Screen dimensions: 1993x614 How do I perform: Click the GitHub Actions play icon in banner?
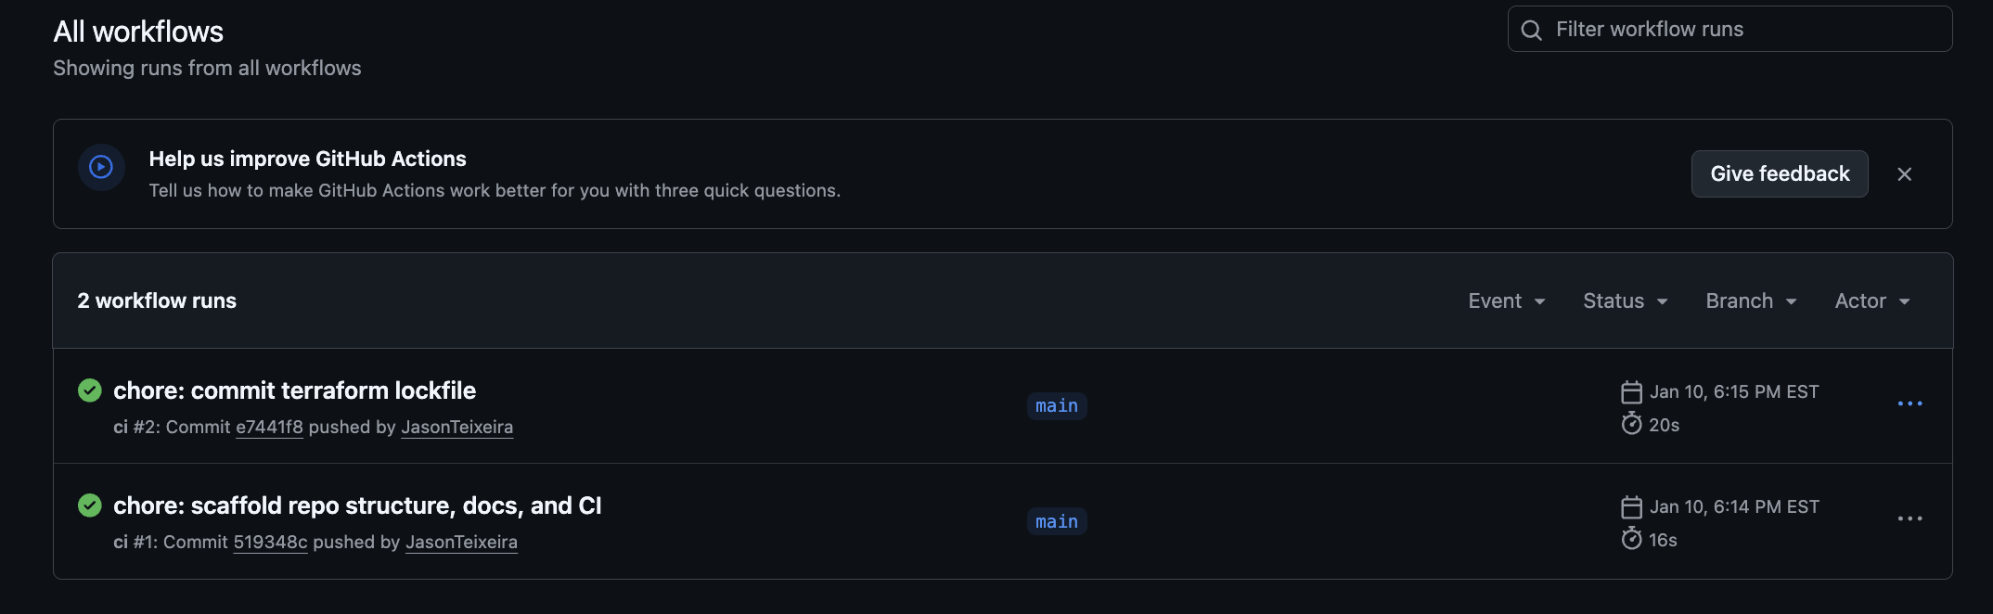pos(101,167)
